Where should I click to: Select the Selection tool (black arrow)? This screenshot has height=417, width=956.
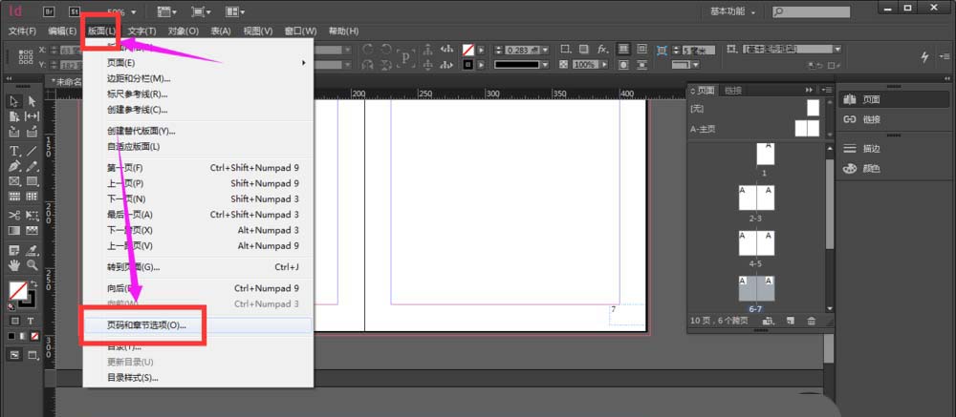(14, 101)
